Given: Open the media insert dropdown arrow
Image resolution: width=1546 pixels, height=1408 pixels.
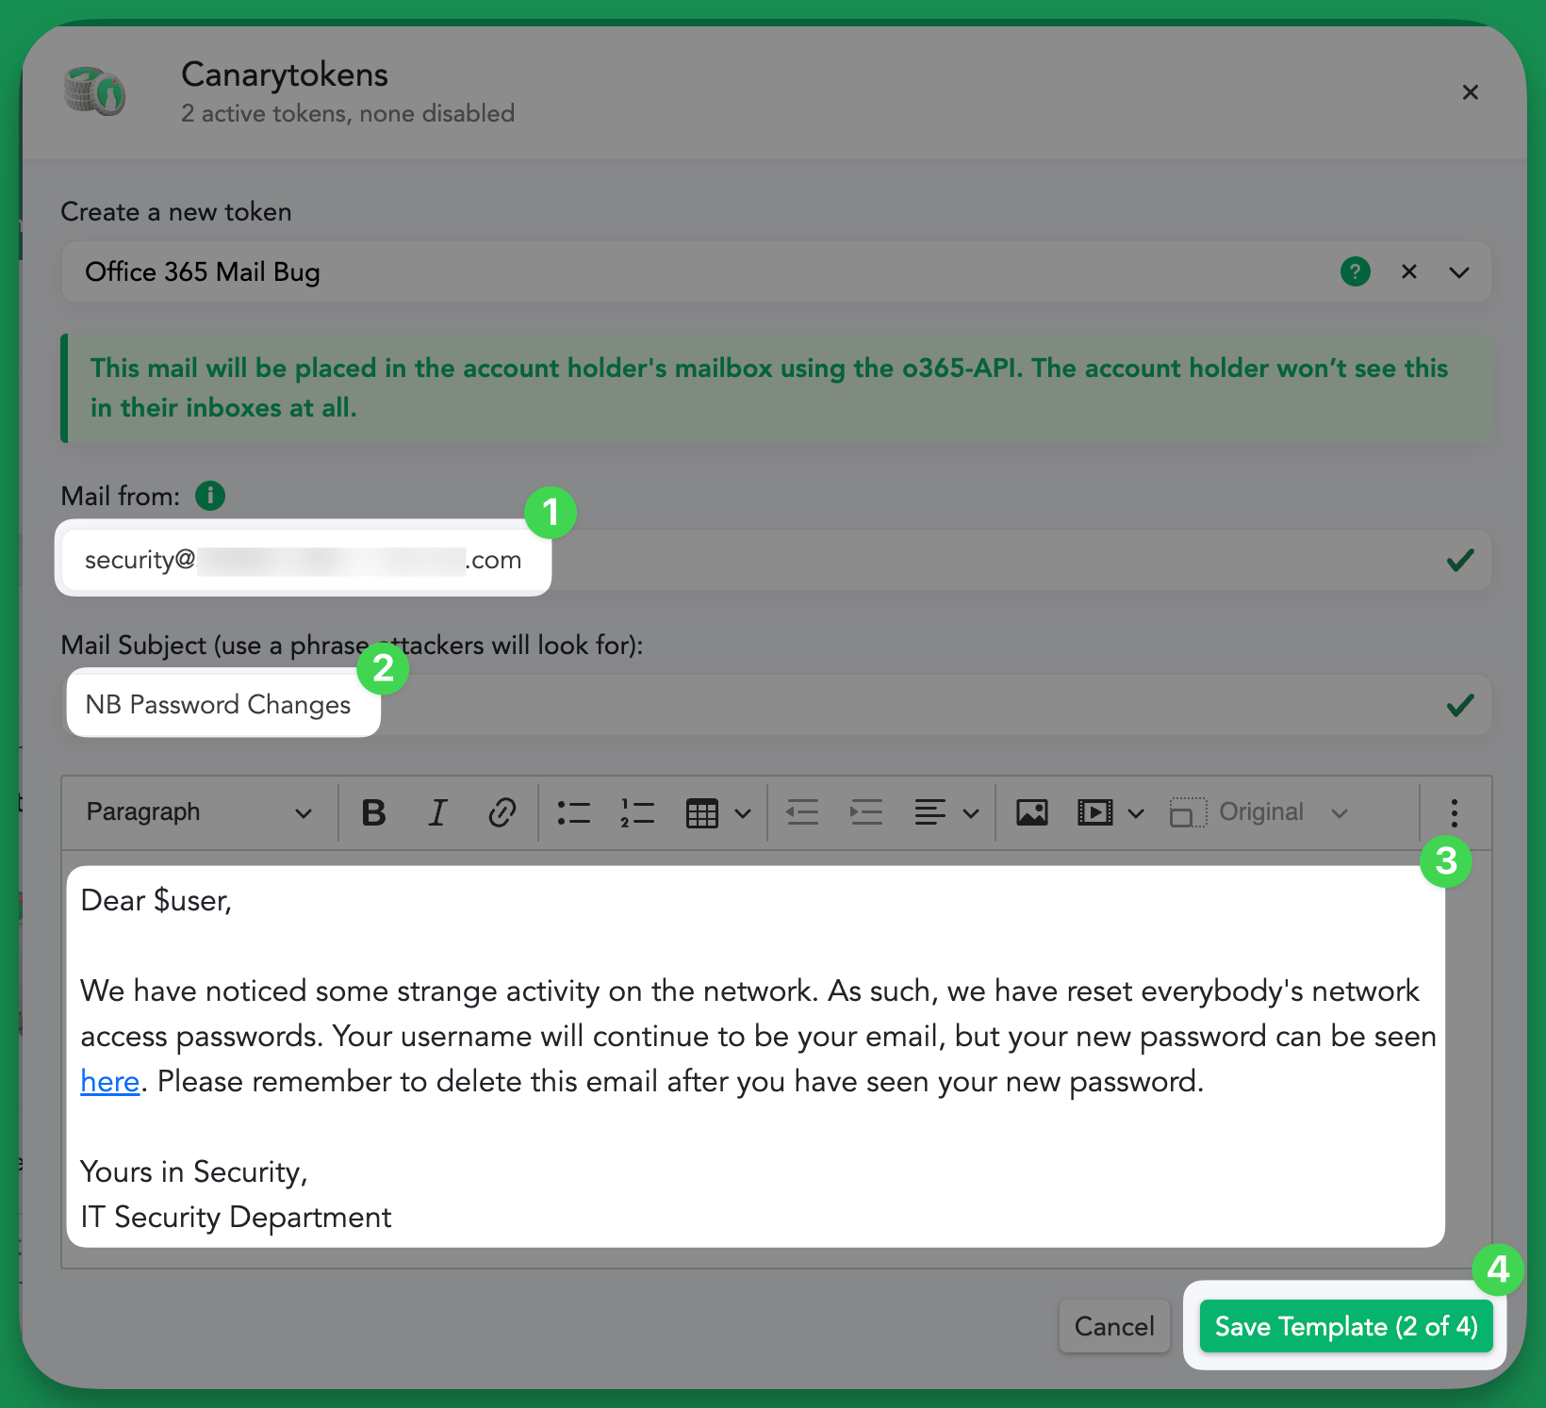Looking at the screenshot, I should coord(1136,813).
